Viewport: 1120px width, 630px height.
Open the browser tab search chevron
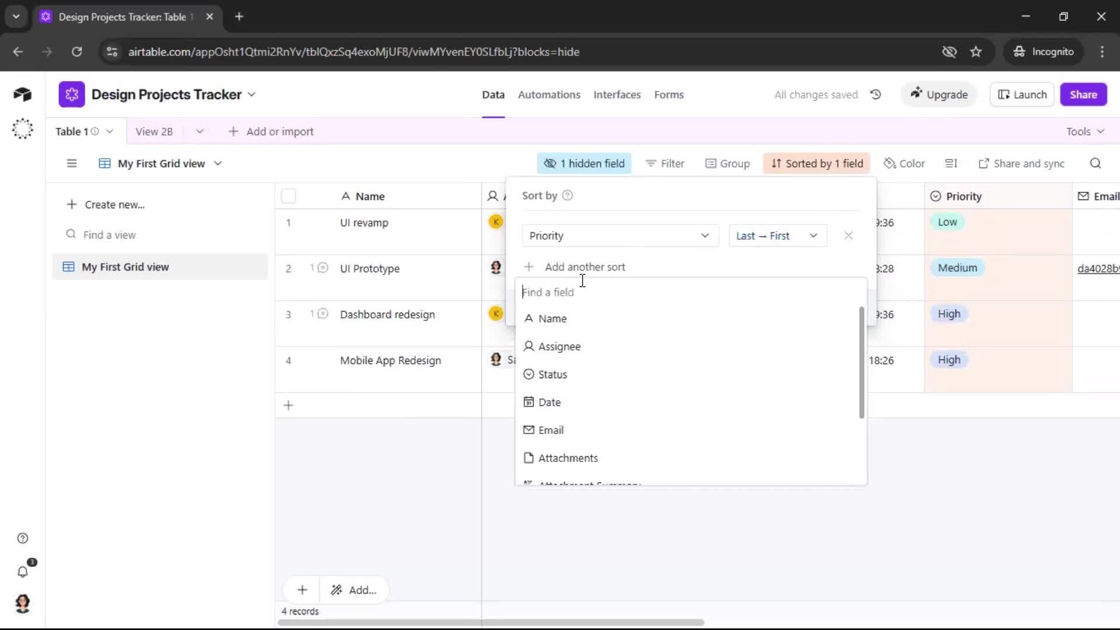tap(16, 17)
